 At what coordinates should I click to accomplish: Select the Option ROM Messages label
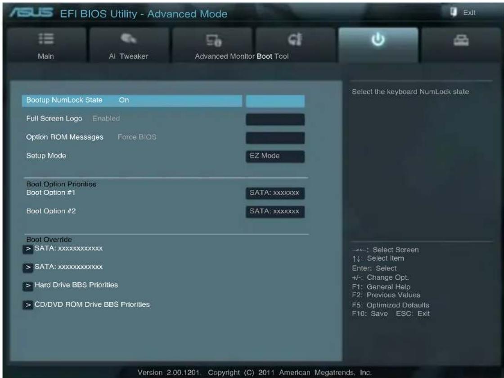pyautogui.click(x=65, y=137)
